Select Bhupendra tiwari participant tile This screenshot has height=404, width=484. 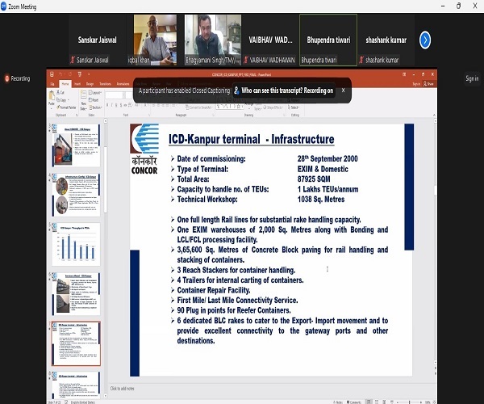coord(328,40)
